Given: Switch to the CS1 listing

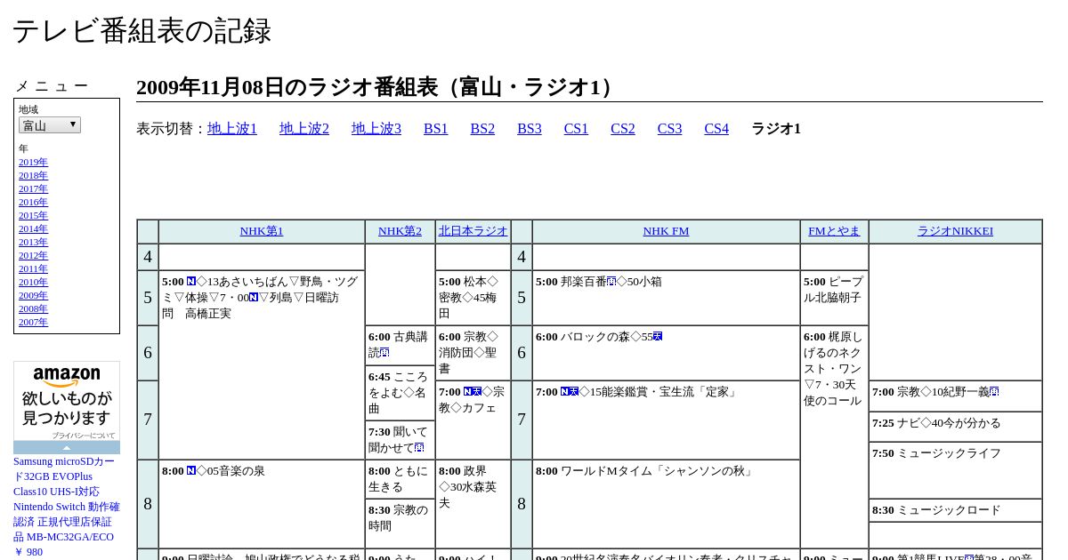Looking at the screenshot, I should pyautogui.click(x=576, y=129).
